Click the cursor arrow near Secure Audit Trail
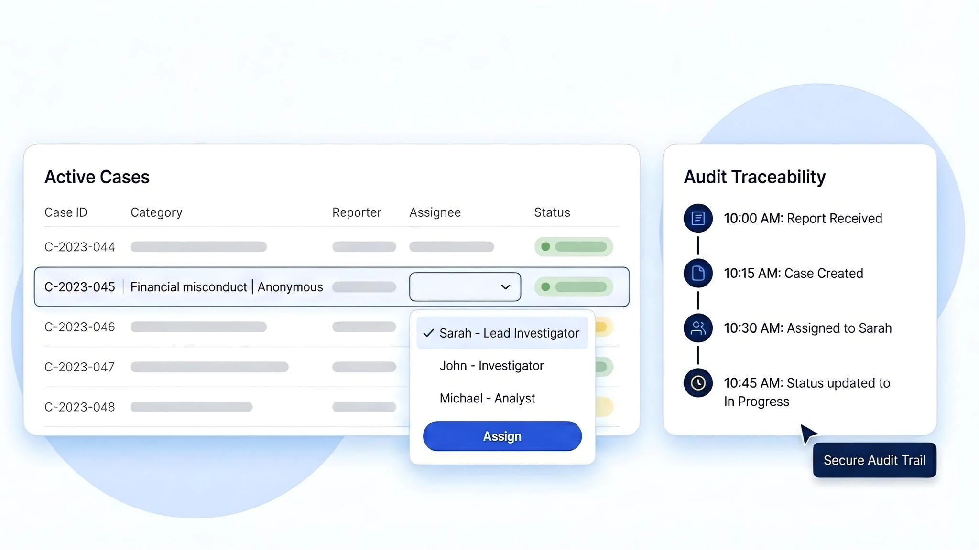This screenshot has height=550, width=979. [x=809, y=434]
